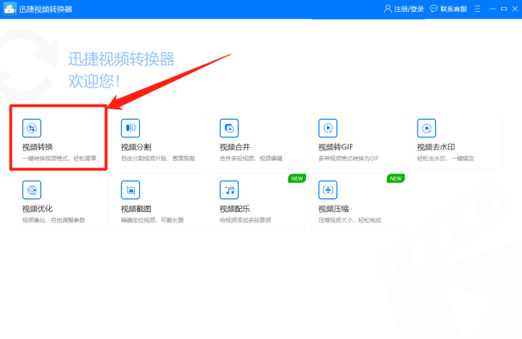522x339 pixels.
Task: Open the 视频截图 video screenshot icon
Action: click(130, 190)
